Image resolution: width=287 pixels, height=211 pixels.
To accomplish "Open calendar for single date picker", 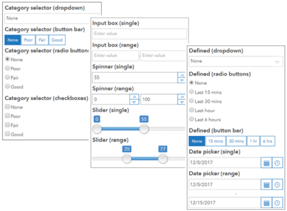I will point(266,163).
